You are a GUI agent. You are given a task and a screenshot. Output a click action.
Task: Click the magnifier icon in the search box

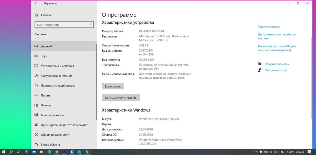(x=91, y=25)
